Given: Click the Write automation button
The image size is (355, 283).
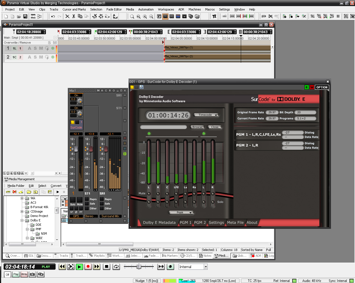Looking at the screenshot, I should (x=24, y=274).
